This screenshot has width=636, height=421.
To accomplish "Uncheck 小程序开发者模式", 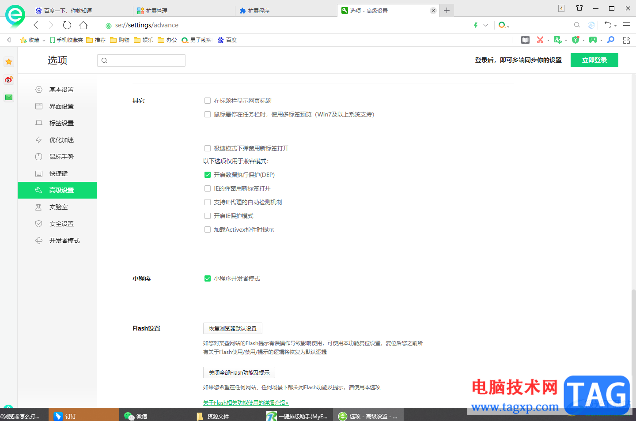I will [208, 278].
